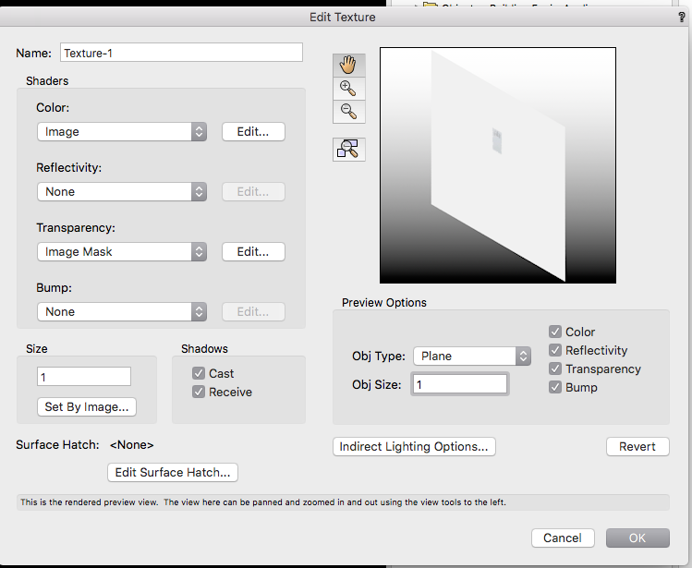Open the Color shader dropdown
Viewport: 692px width, 568px height.
[x=122, y=132]
